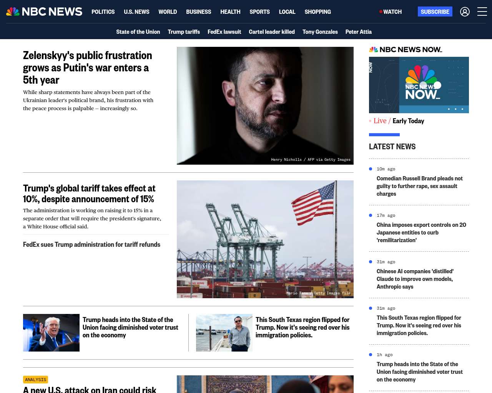
Task: Open Trump's global tariff headline
Action: pyautogui.click(x=89, y=193)
